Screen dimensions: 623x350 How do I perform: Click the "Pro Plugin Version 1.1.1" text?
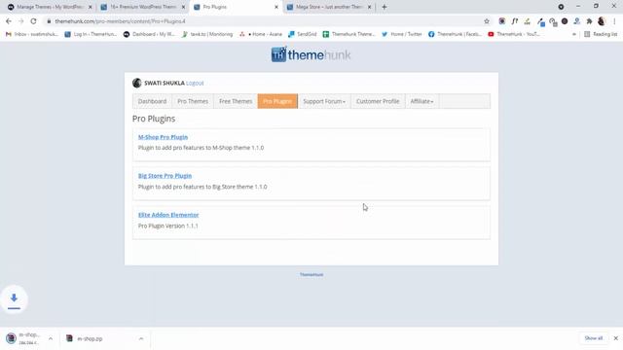168,226
